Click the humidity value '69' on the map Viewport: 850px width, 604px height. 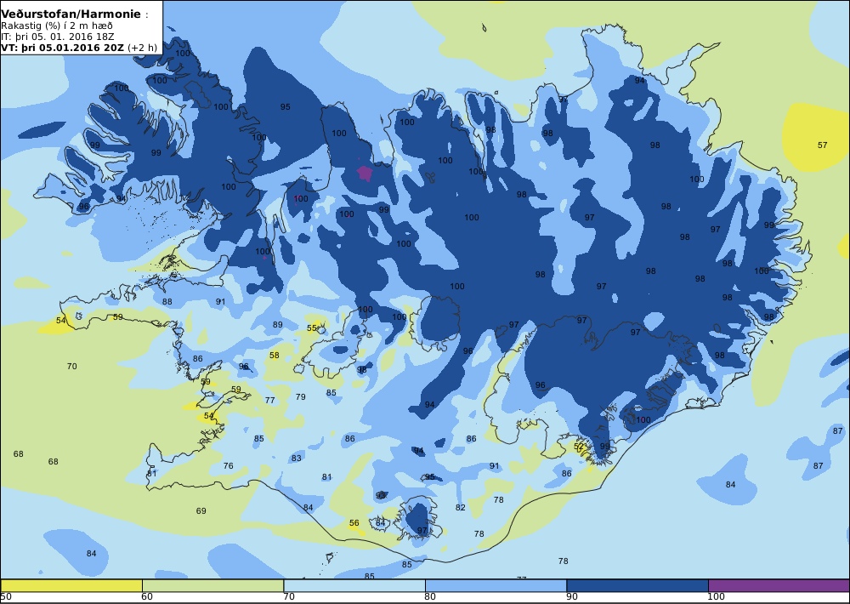click(x=201, y=510)
